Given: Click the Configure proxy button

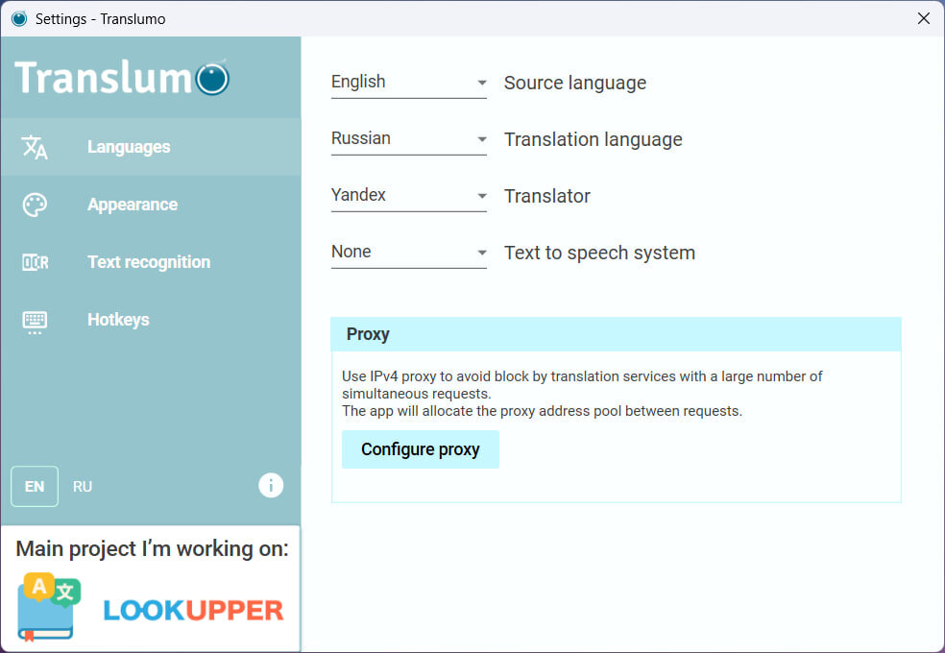Looking at the screenshot, I should [420, 449].
